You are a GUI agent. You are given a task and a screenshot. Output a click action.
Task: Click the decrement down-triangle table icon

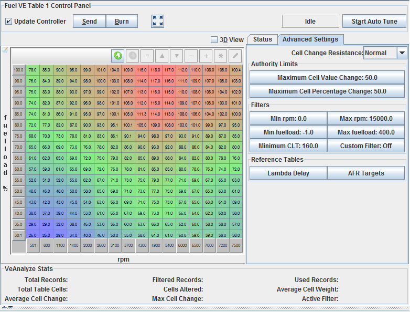point(177,55)
